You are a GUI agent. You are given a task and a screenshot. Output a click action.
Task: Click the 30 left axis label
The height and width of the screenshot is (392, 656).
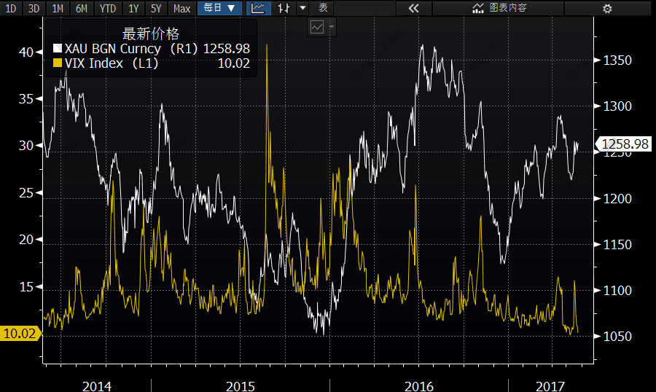[x=26, y=146]
